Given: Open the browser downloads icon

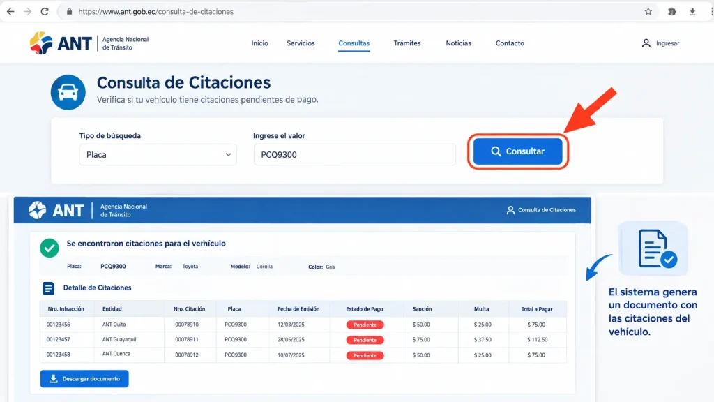Looking at the screenshot, I should tap(692, 12).
